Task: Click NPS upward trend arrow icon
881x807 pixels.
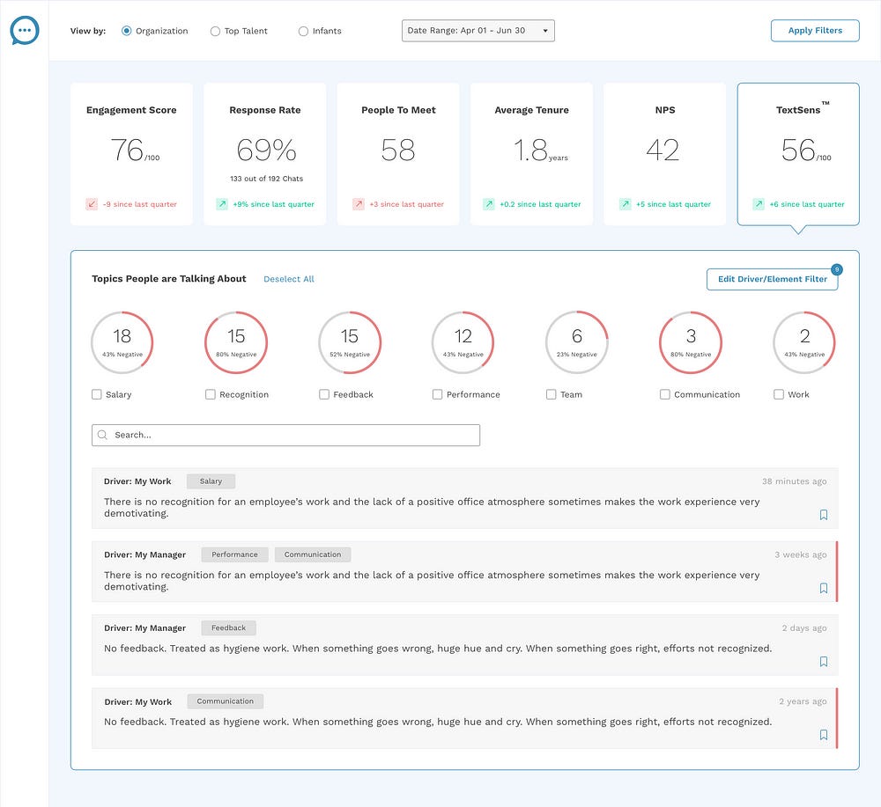Action: [626, 204]
